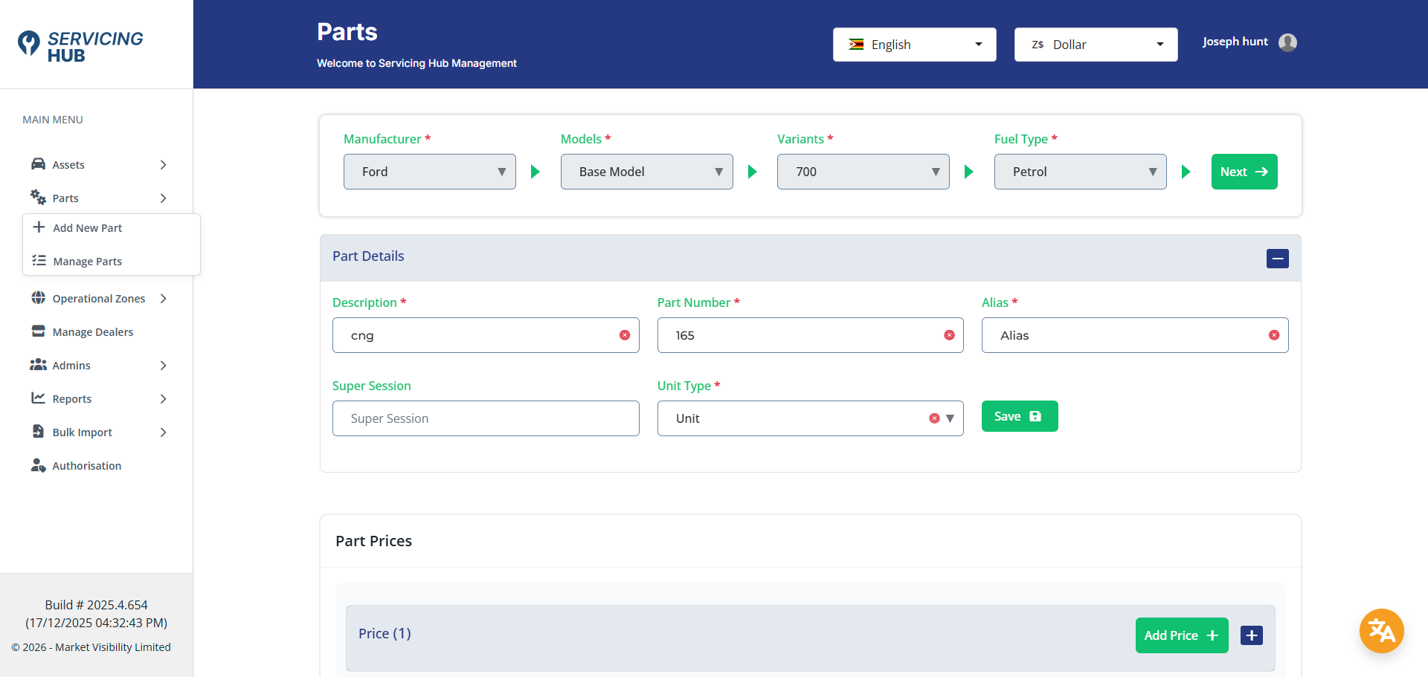Click the Joseph hunt profile avatar
The image size is (1428, 677).
(1287, 42)
